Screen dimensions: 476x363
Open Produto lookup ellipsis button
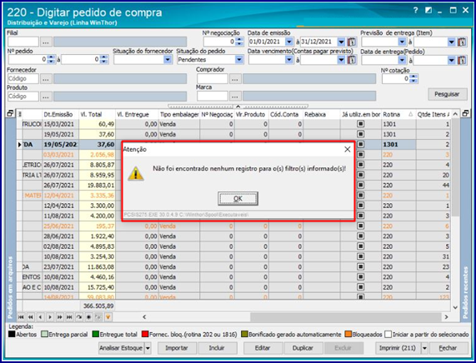coord(46,97)
